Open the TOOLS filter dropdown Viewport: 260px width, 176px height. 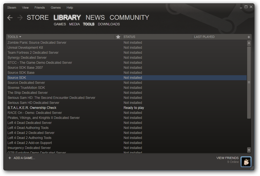tap(15, 37)
